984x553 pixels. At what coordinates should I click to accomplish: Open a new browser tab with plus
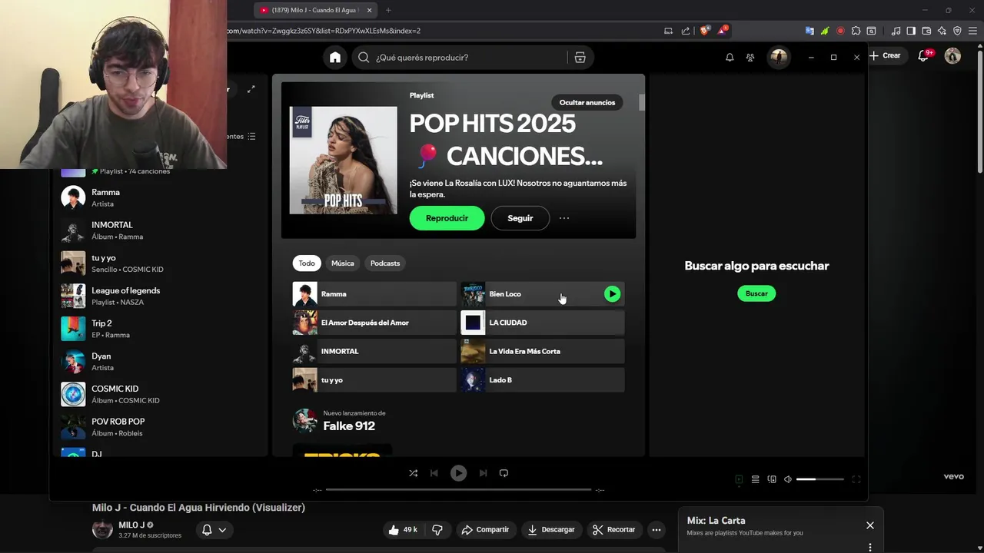coord(388,10)
